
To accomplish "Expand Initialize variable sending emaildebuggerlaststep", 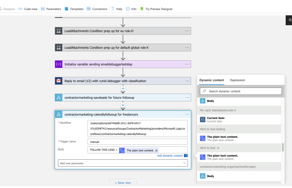I will point(123,64).
